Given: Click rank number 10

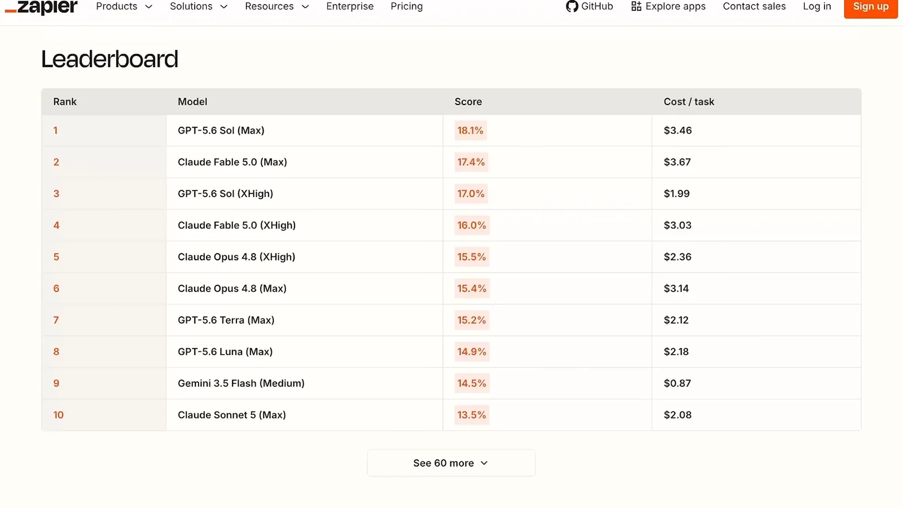Looking at the screenshot, I should tap(58, 415).
